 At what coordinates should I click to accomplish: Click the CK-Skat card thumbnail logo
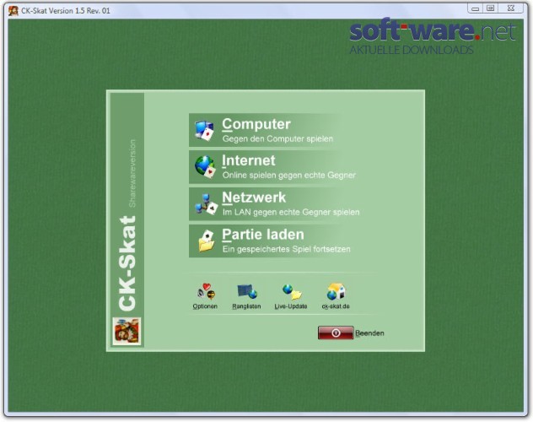click(127, 331)
